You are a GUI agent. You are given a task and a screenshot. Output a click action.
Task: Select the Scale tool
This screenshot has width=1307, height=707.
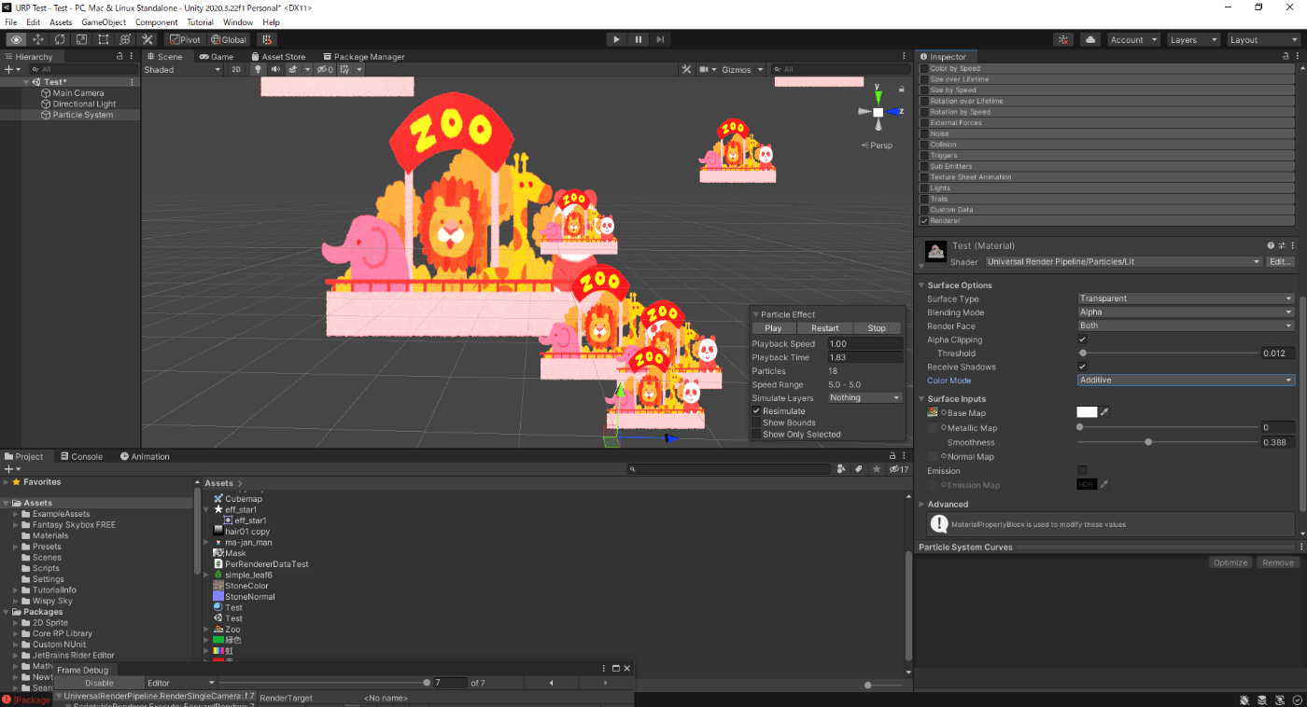click(81, 39)
